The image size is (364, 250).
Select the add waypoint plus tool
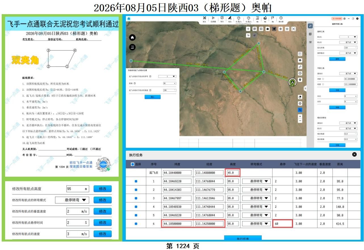coord(248,29)
